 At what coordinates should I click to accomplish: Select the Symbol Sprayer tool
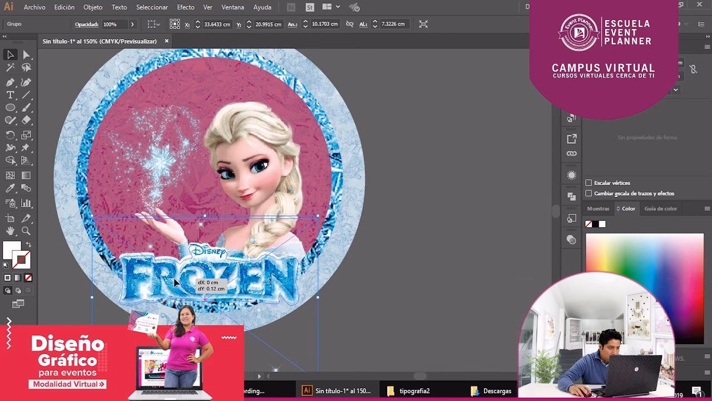tap(11, 204)
